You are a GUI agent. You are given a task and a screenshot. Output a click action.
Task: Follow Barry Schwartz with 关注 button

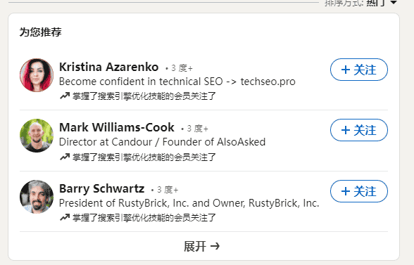359,191
